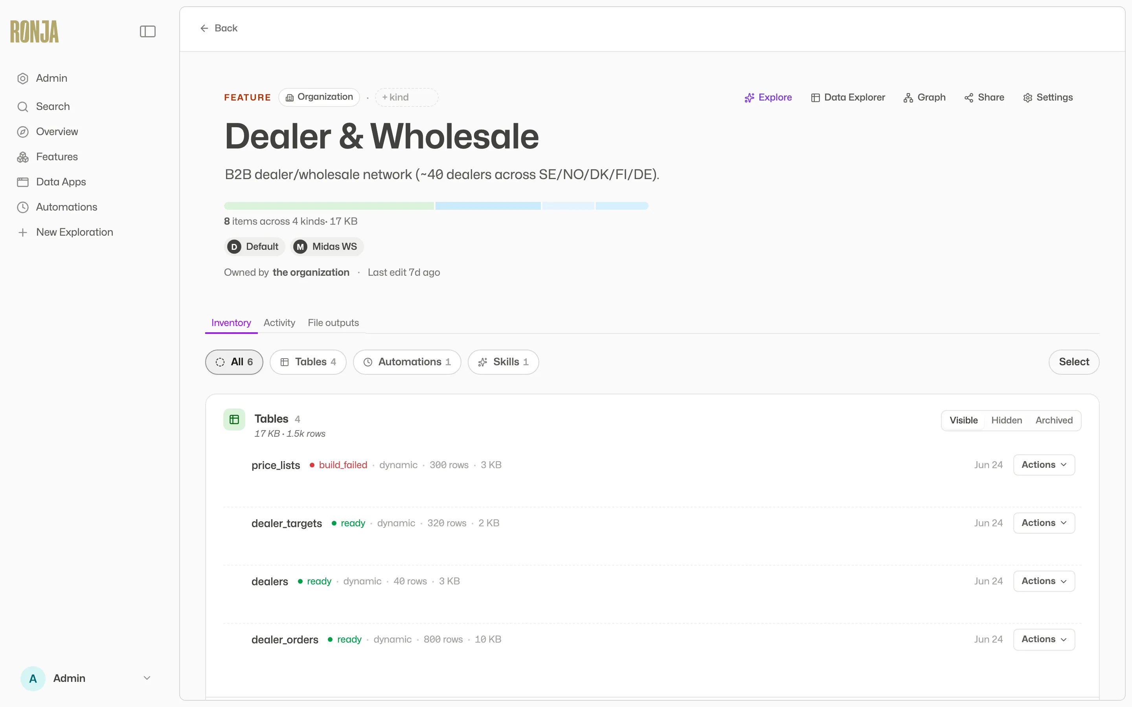Image resolution: width=1132 pixels, height=707 pixels.
Task: Click the Select button
Action: pyautogui.click(x=1074, y=362)
